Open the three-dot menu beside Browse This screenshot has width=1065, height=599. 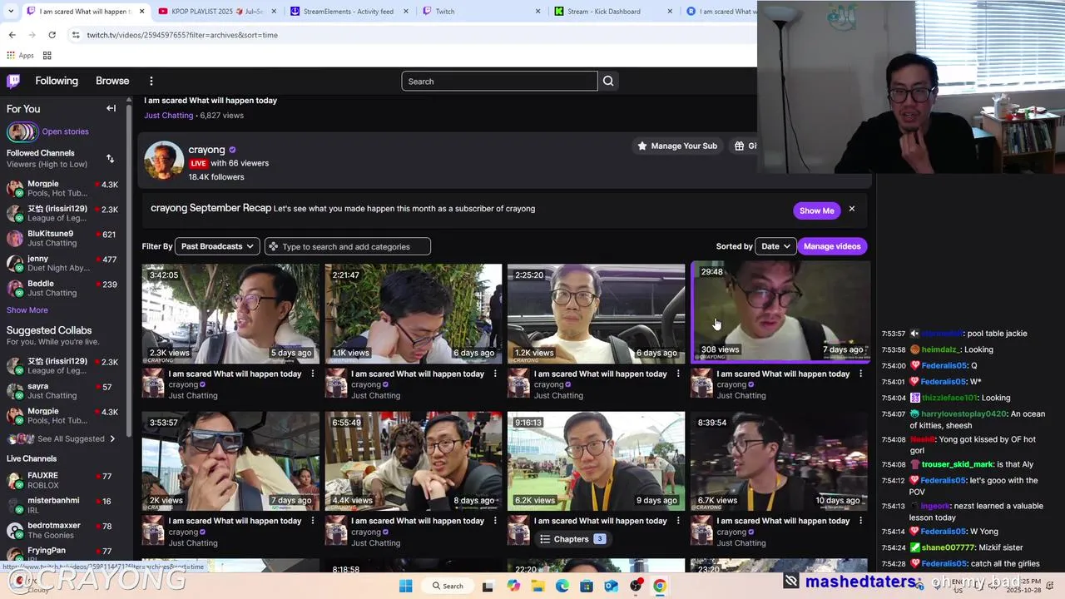151,81
